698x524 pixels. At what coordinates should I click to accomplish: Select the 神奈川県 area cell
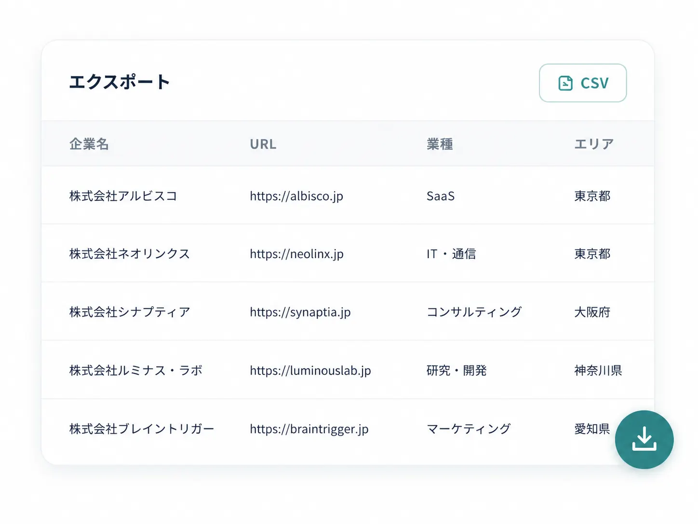(598, 371)
